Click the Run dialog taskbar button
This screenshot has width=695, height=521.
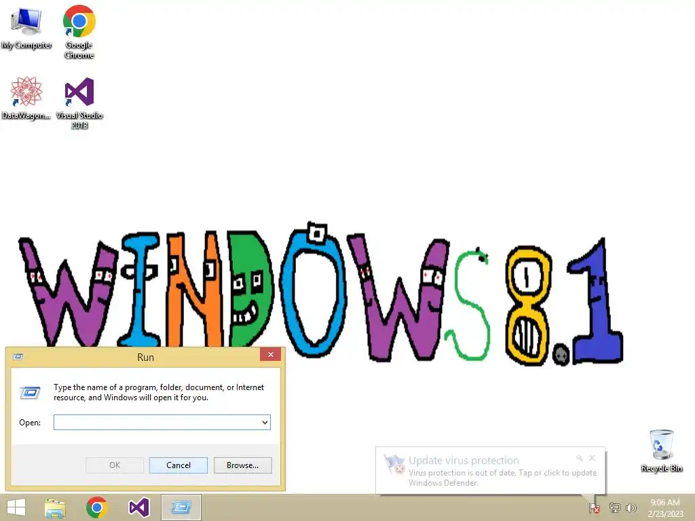[x=181, y=507]
